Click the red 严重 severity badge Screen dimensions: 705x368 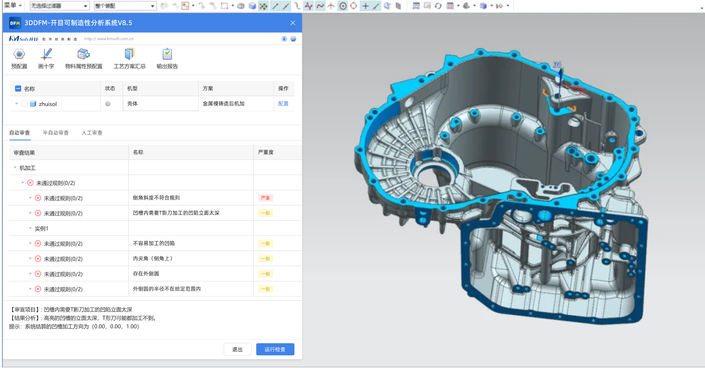click(265, 198)
